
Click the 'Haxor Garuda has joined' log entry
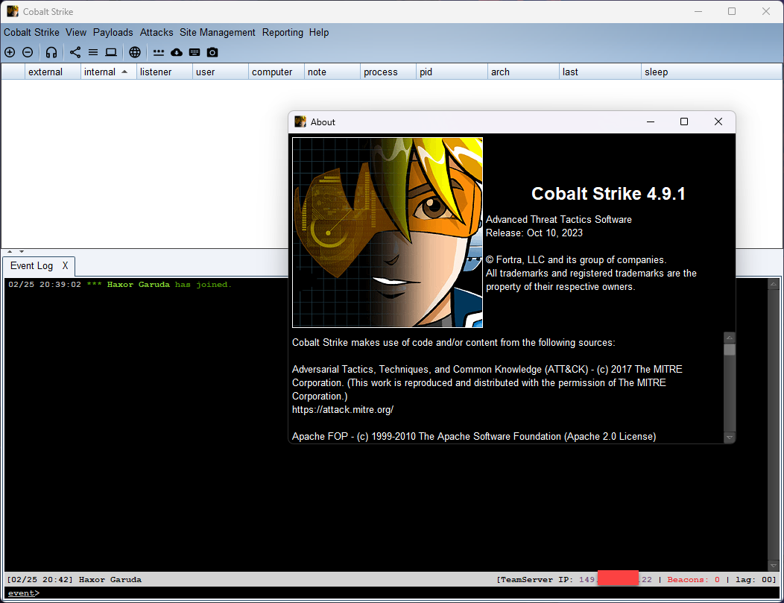click(120, 285)
